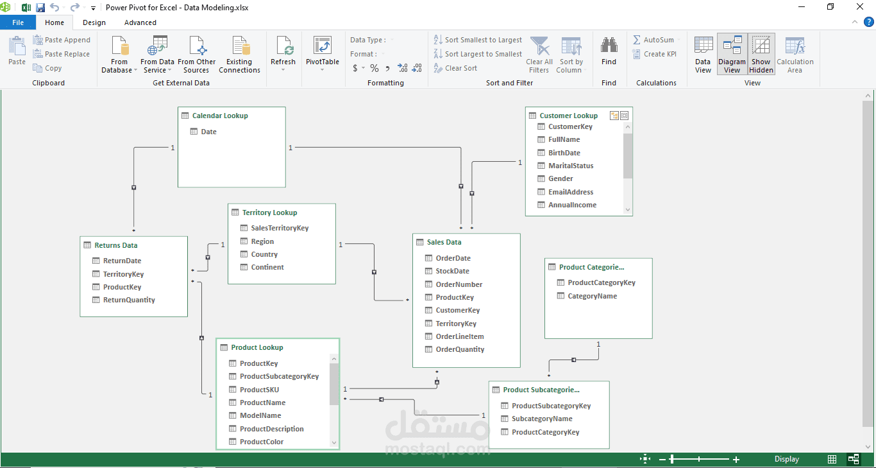876x468 pixels.
Task: Apply currency format with dollar sign
Action: pos(355,68)
